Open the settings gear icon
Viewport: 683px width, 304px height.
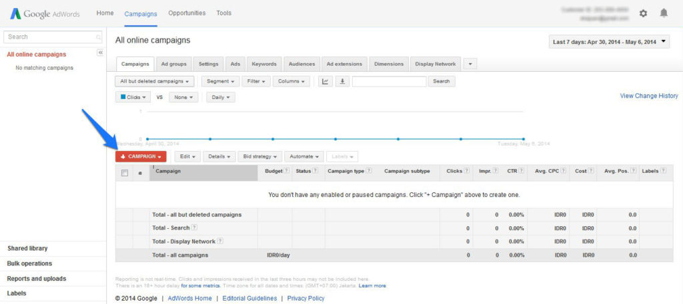point(643,13)
